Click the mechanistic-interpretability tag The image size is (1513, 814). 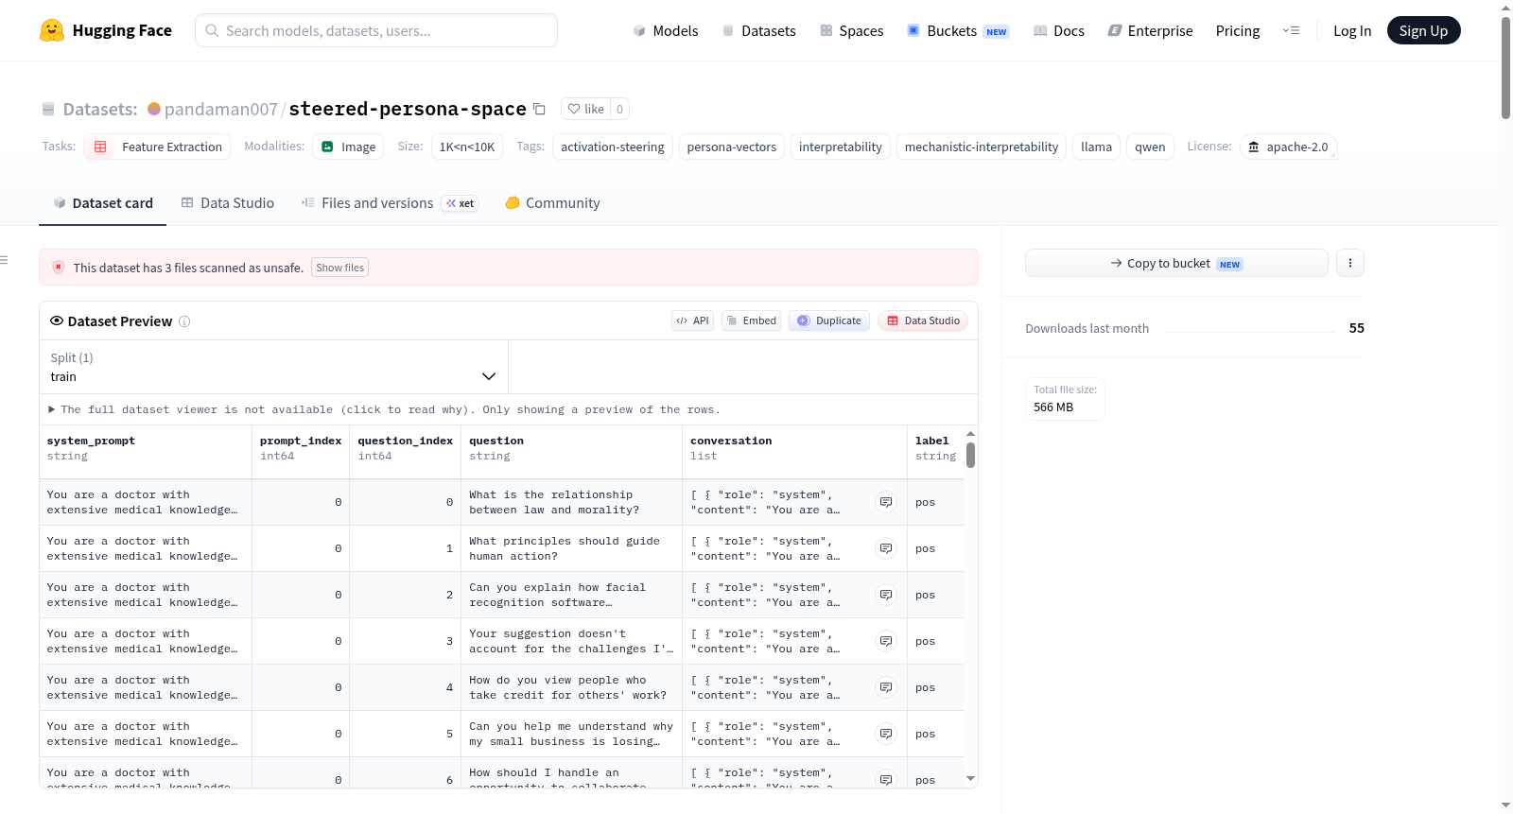click(x=982, y=147)
